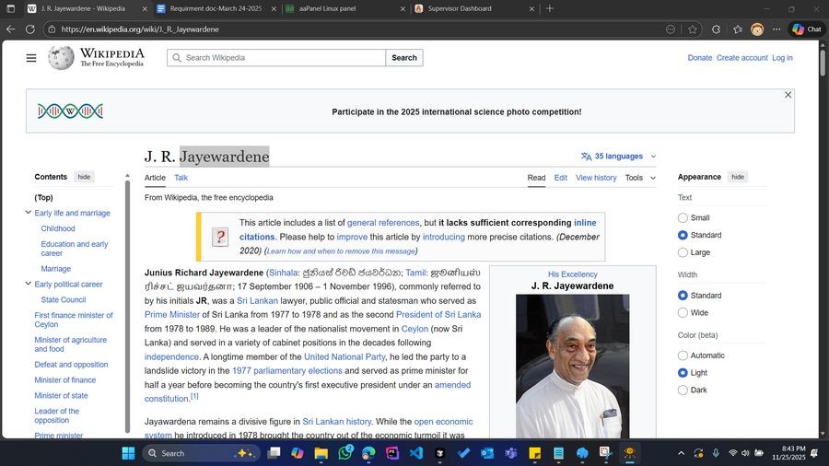Screen dimensions: 829x466
Task: Open a new browser tab with plus
Action: click(550, 8)
